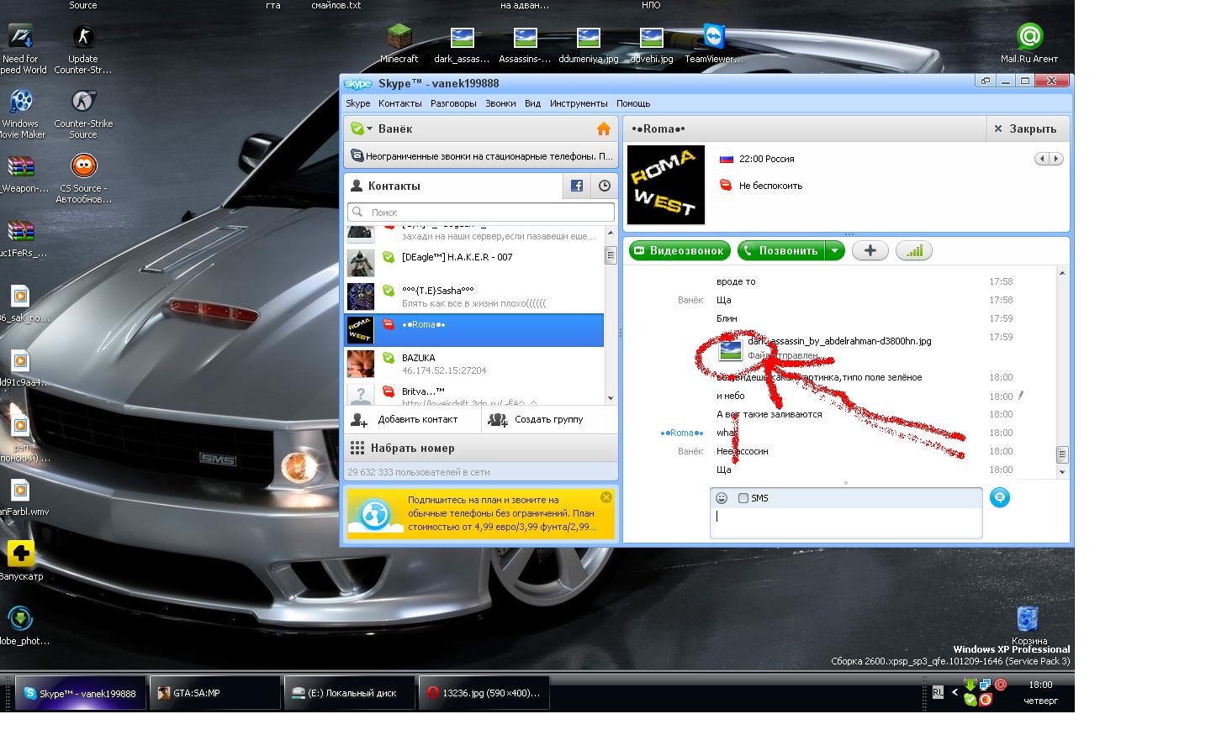Open the Facebook contacts tab icon
This screenshot has height=756, width=1211.
[577, 186]
